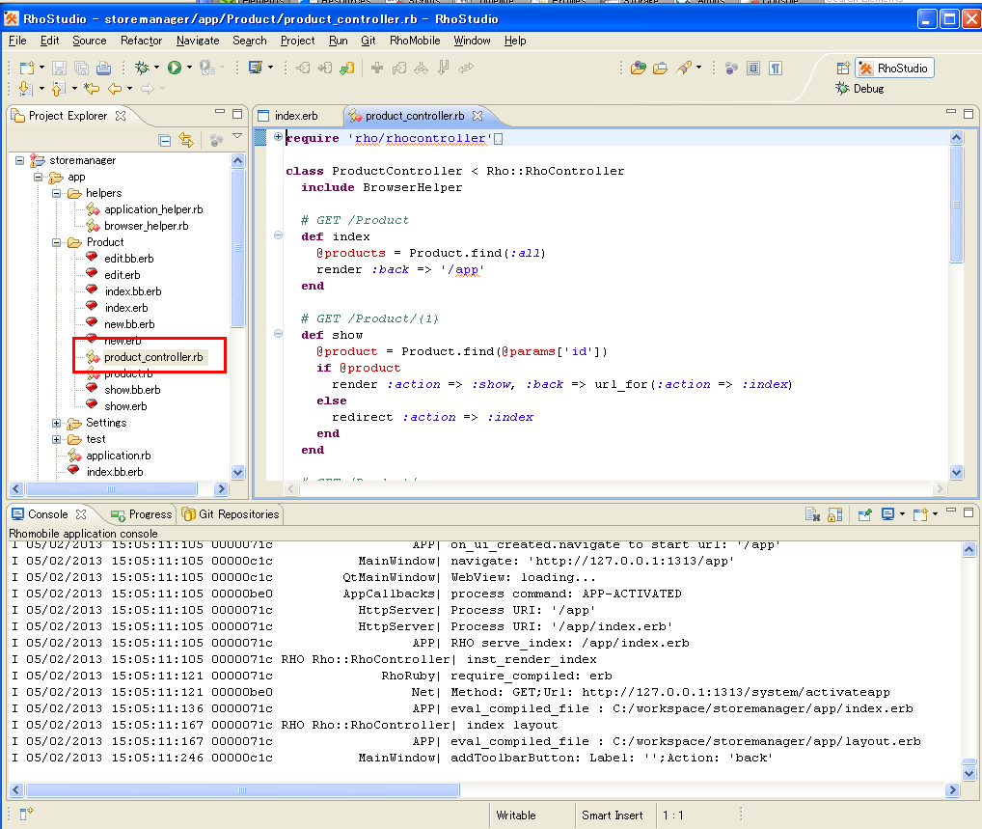Click the Open Task briefcase folder icon
This screenshot has width=982, height=829.
pyautogui.click(x=660, y=68)
